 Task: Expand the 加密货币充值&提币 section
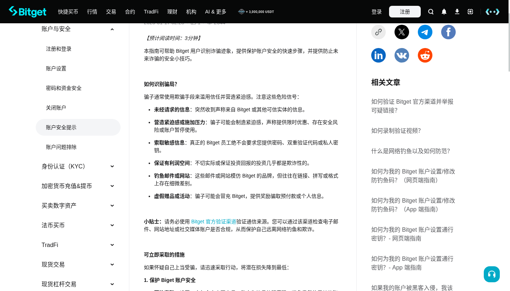pos(78,186)
